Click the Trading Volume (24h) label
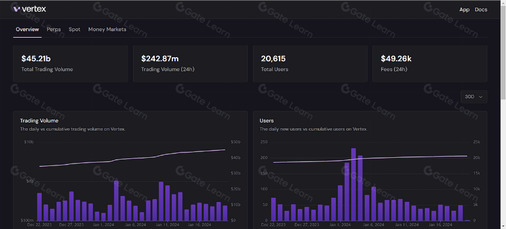 click(x=168, y=69)
